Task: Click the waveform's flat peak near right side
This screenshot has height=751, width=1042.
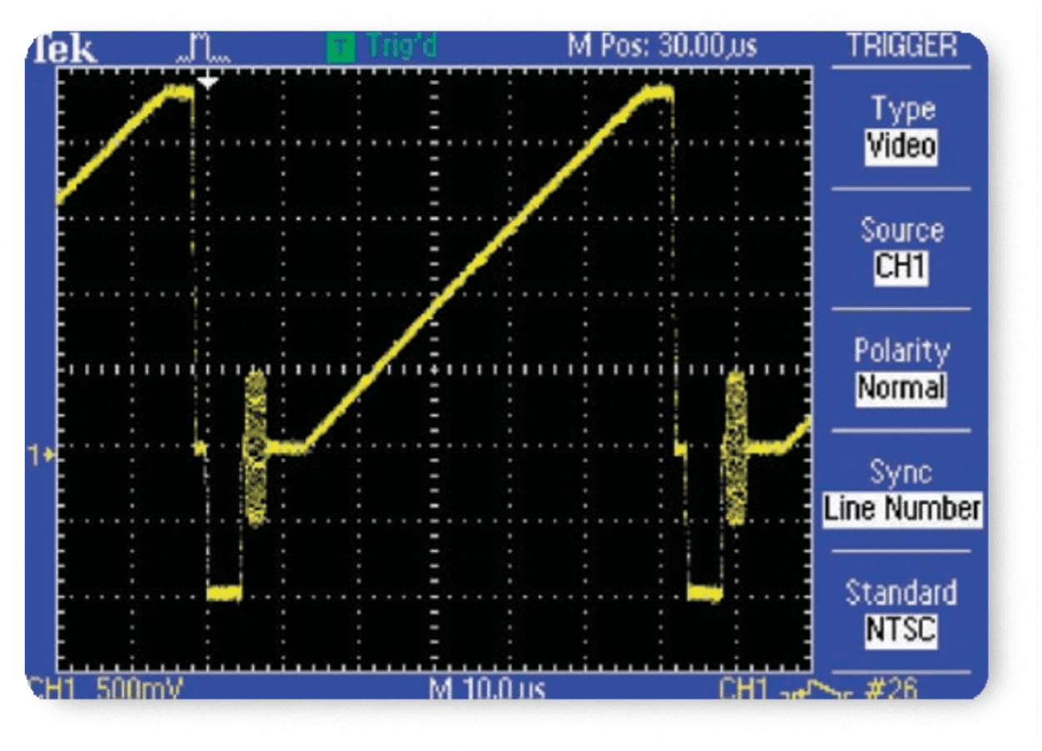Action: (654, 93)
